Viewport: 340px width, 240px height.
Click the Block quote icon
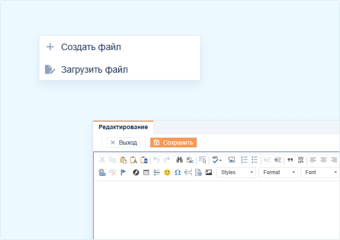(x=290, y=160)
